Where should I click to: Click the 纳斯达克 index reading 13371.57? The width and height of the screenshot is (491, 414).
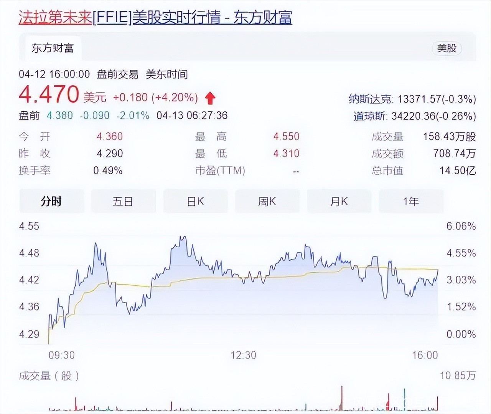pos(419,99)
